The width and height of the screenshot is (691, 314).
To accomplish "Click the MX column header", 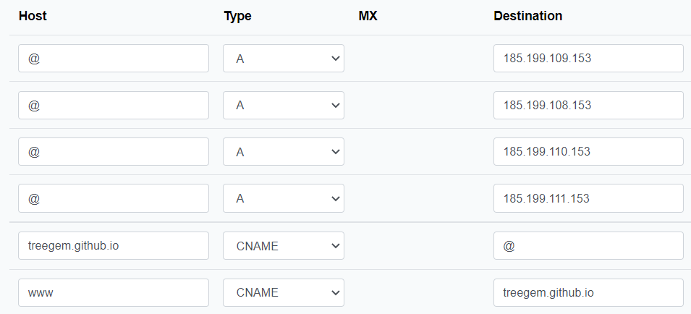I will tap(368, 16).
